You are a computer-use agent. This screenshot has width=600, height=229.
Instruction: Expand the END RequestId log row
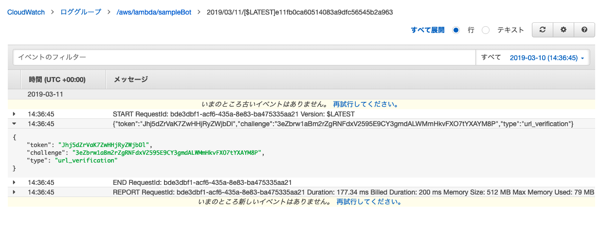point(14,182)
